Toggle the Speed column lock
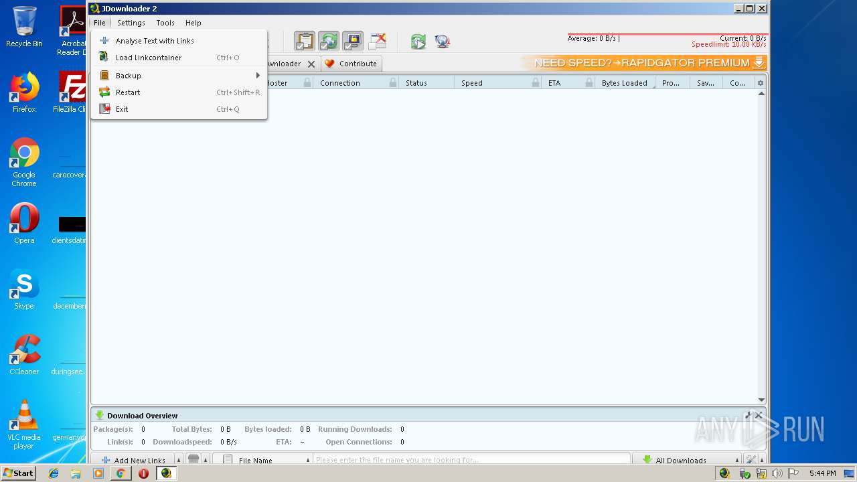 pyautogui.click(x=536, y=83)
